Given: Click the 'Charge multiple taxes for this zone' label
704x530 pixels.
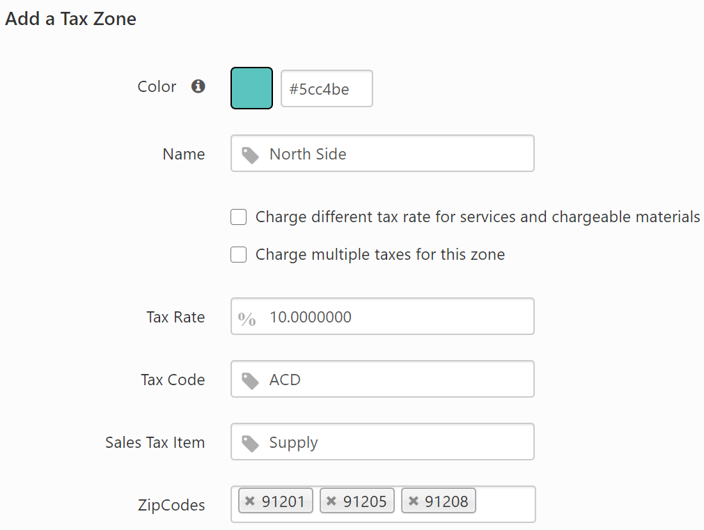Looking at the screenshot, I should (x=380, y=255).
